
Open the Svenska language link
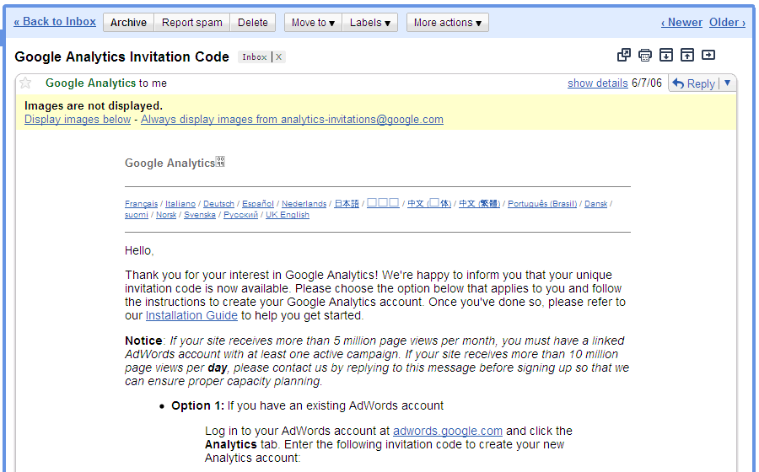coord(199,215)
